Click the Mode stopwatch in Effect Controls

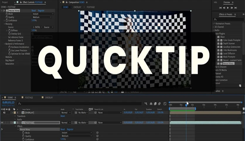point(7,14)
